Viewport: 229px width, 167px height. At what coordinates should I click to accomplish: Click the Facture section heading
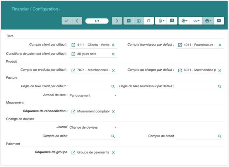[12, 78]
